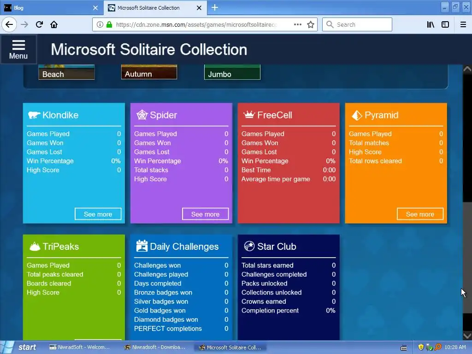
Task: Click scrollbar down arrow on page
Action: (467, 336)
